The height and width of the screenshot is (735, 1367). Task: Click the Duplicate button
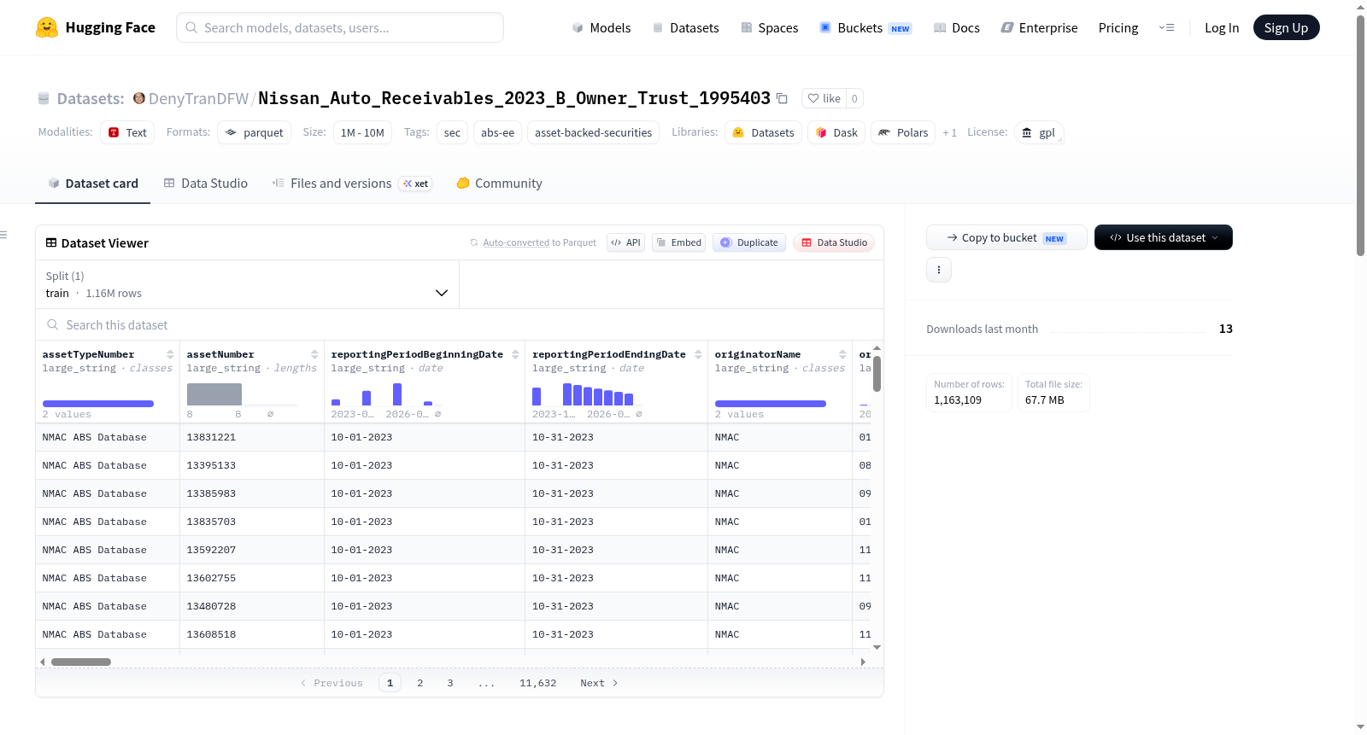[x=749, y=242]
